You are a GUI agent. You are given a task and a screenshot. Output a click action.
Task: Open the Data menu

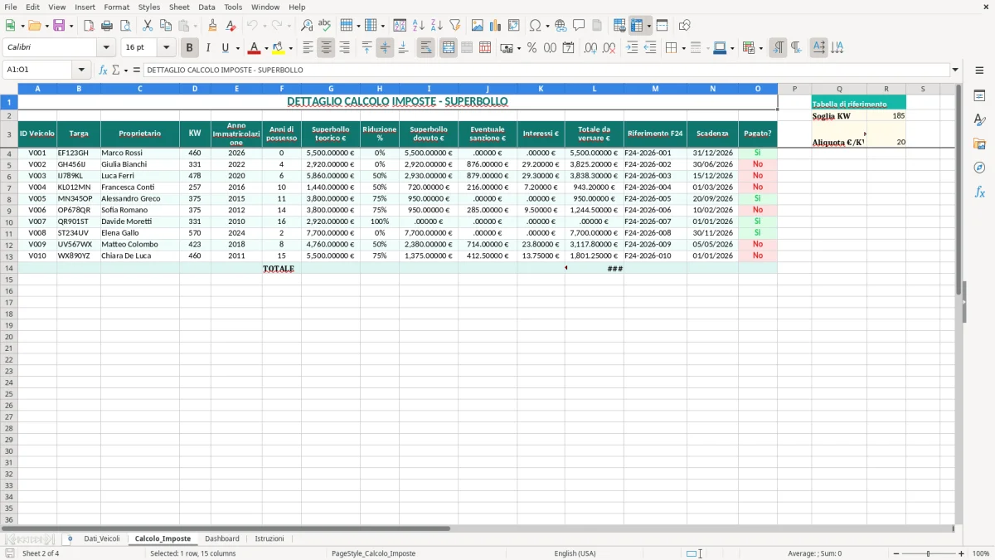point(206,7)
